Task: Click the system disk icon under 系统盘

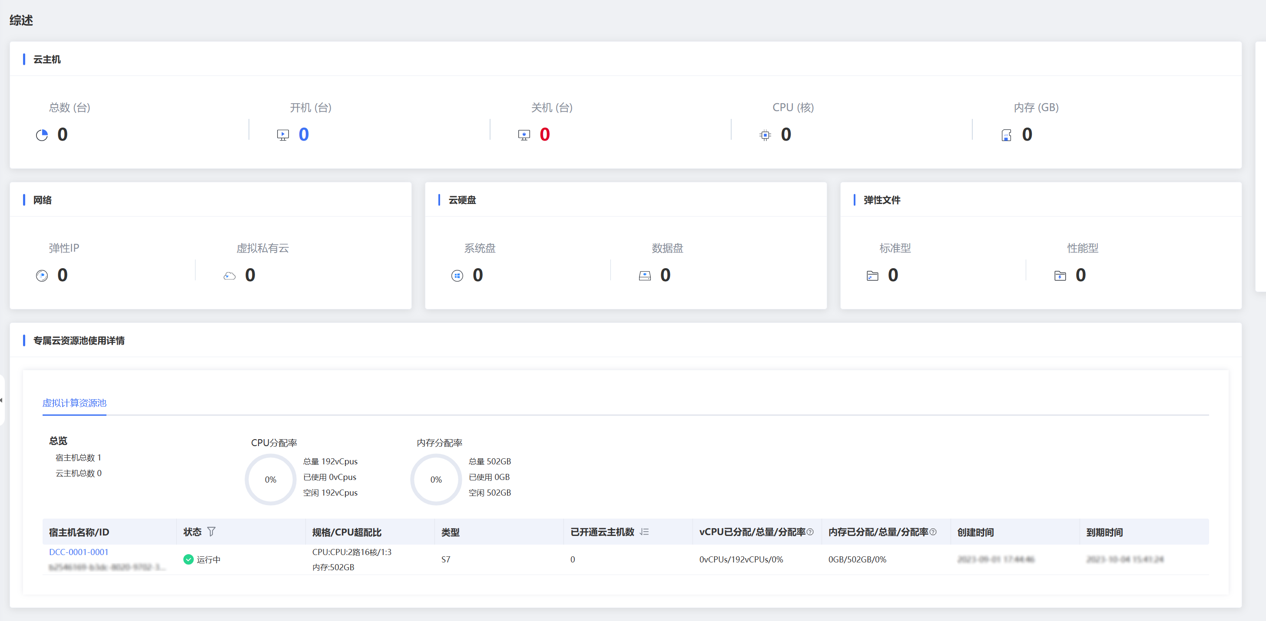Action: click(457, 276)
